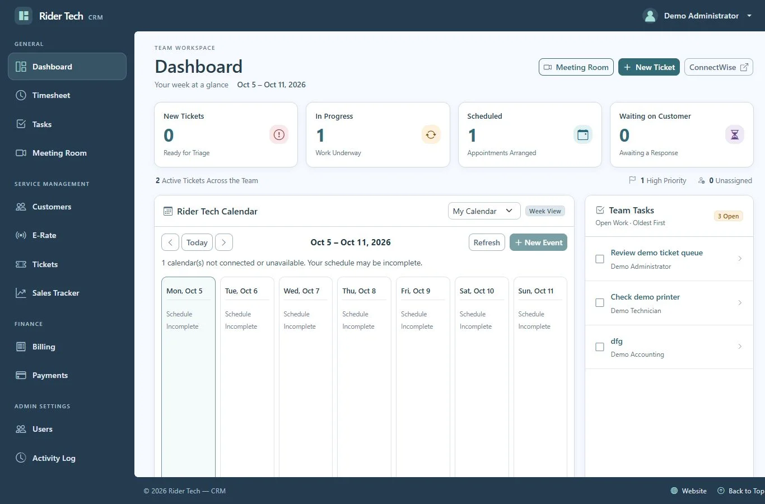
Task: Click the Payments card icon in sidebar
Action: [x=21, y=375]
